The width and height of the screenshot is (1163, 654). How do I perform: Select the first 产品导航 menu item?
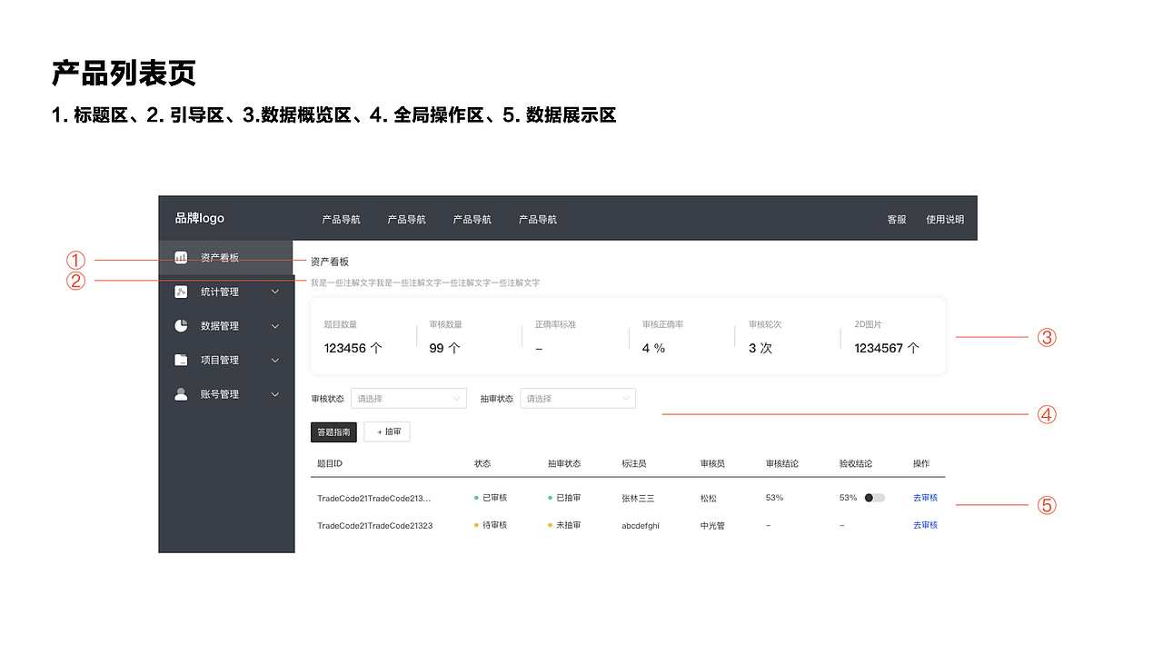(x=341, y=218)
